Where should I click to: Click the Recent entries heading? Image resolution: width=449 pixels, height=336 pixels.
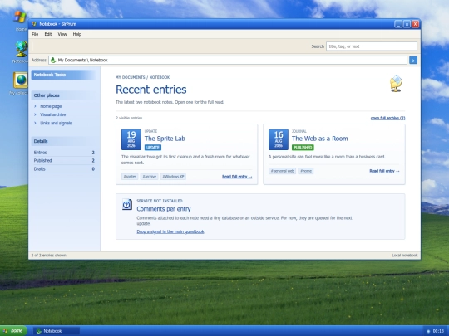click(150, 90)
